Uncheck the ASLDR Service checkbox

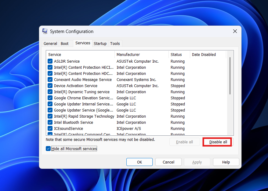[50, 61]
